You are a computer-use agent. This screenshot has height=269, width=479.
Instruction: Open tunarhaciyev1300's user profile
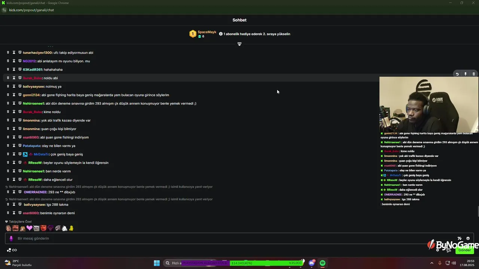pos(37,53)
